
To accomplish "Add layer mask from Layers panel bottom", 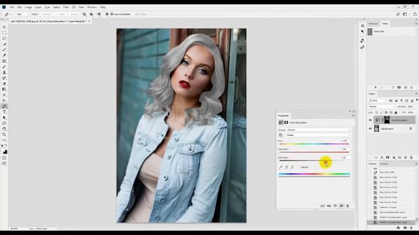I will click(388, 158).
